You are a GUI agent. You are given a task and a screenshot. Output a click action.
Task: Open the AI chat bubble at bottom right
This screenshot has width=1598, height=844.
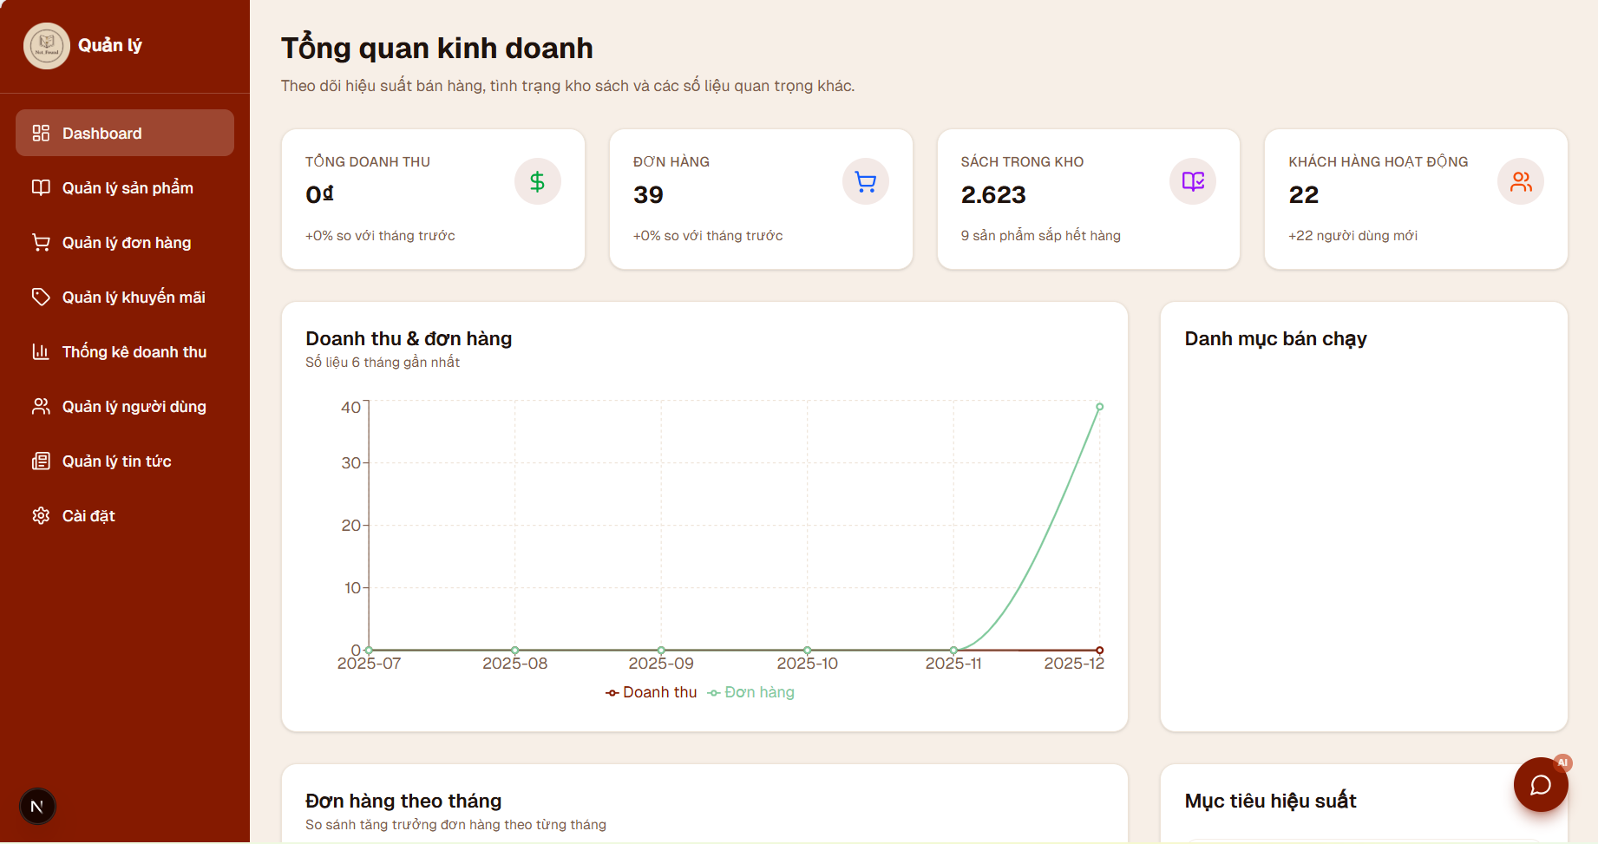click(x=1540, y=784)
